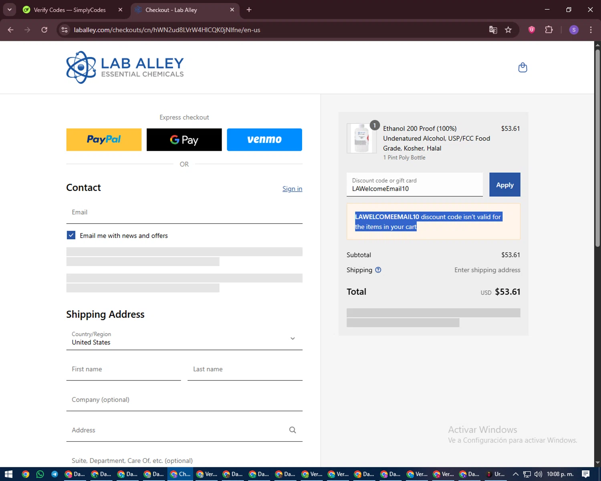Viewport: 601px width, 481px height.
Task: Click the Total $53.61 amount
Action: [x=507, y=292]
